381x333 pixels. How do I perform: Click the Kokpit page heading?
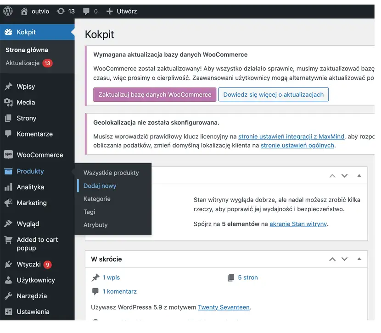[99, 34]
